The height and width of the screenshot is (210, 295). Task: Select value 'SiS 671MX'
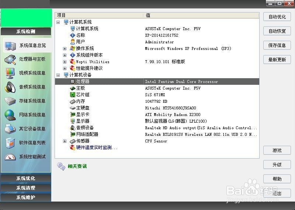[x=155, y=95]
